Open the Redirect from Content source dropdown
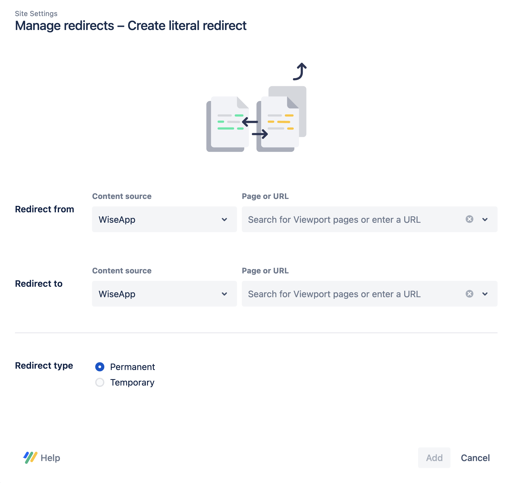The width and height of the screenshot is (512, 483). 164,219
